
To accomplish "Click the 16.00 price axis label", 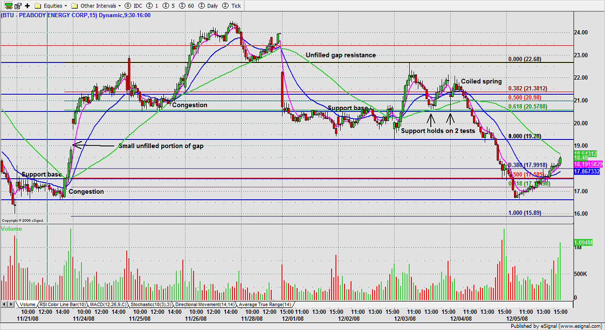I will tap(581, 214).
